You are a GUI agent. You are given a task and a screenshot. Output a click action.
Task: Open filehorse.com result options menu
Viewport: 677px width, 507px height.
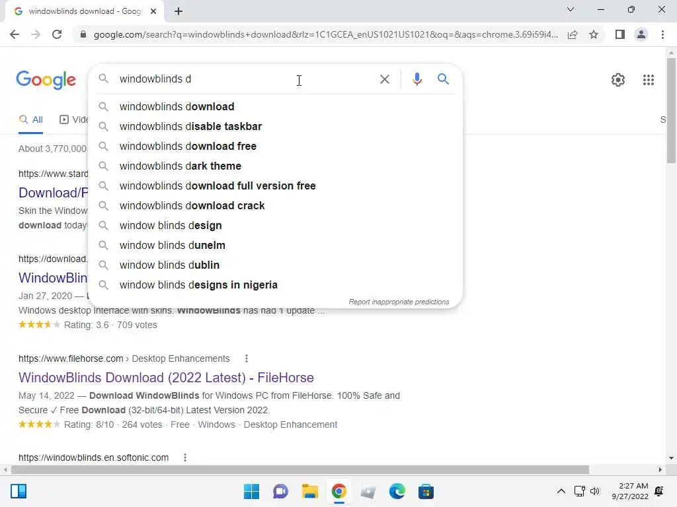(246, 358)
